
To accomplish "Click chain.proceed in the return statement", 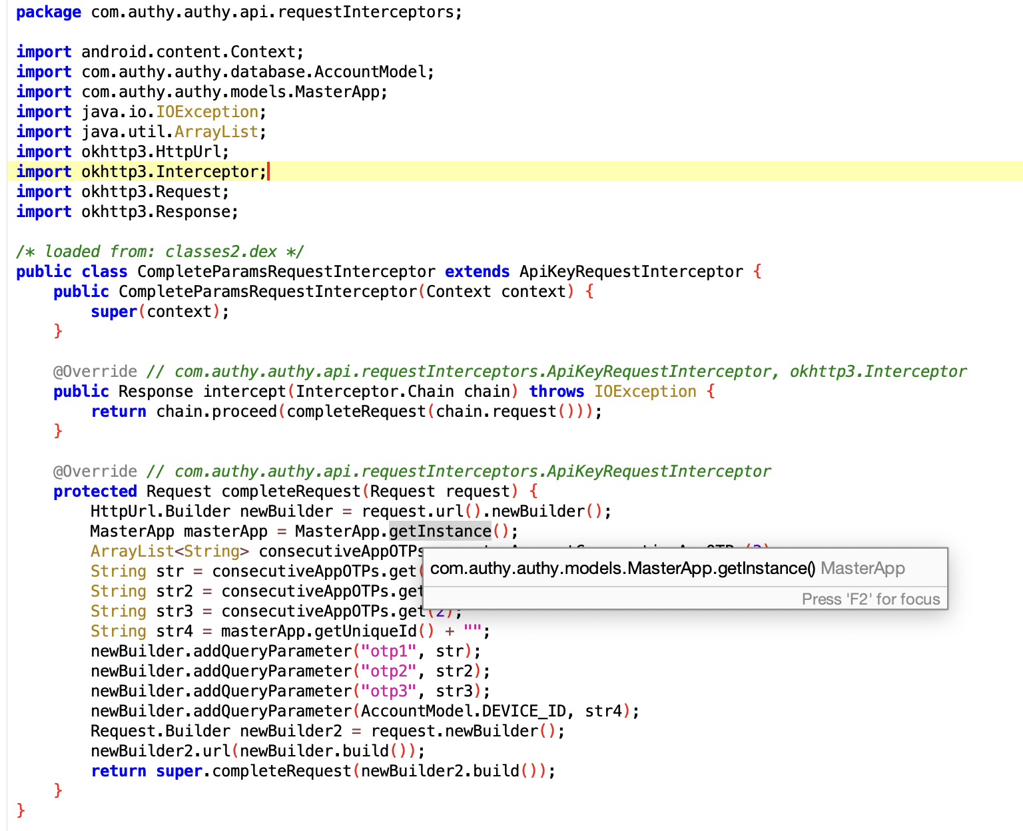I will (x=216, y=412).
